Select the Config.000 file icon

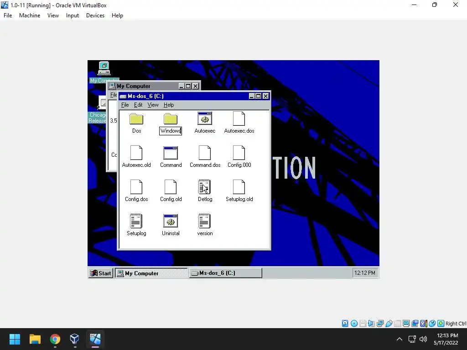pyautogui.click(x=239, y=153)
